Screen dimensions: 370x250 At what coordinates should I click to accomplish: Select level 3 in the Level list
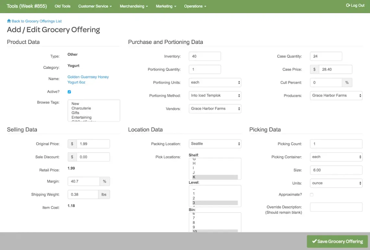pyautogui.click(x=215, y=203)
